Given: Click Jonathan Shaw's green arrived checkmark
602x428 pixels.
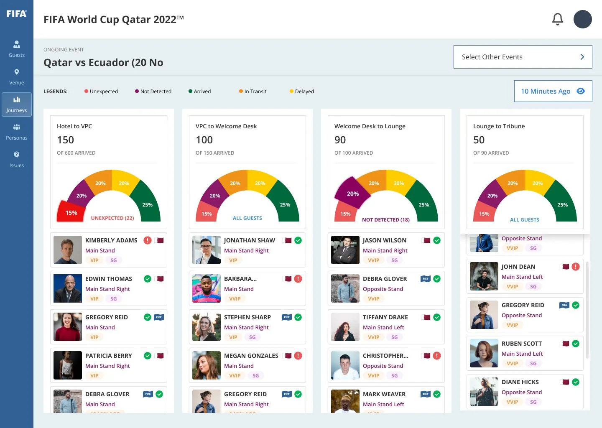Looking at the screenshot, I should click(x=298, y=240).
